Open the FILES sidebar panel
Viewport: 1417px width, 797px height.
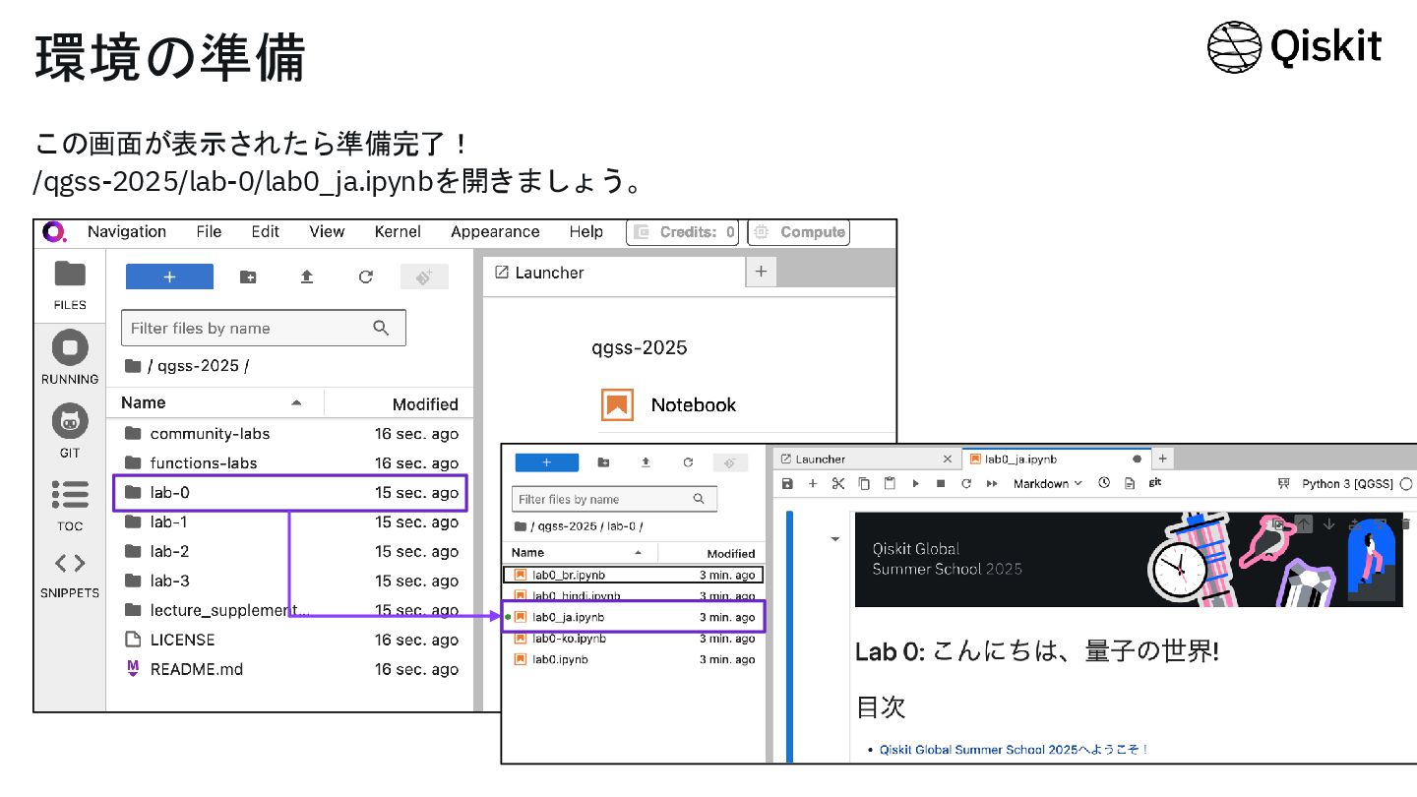pos(70,285)
